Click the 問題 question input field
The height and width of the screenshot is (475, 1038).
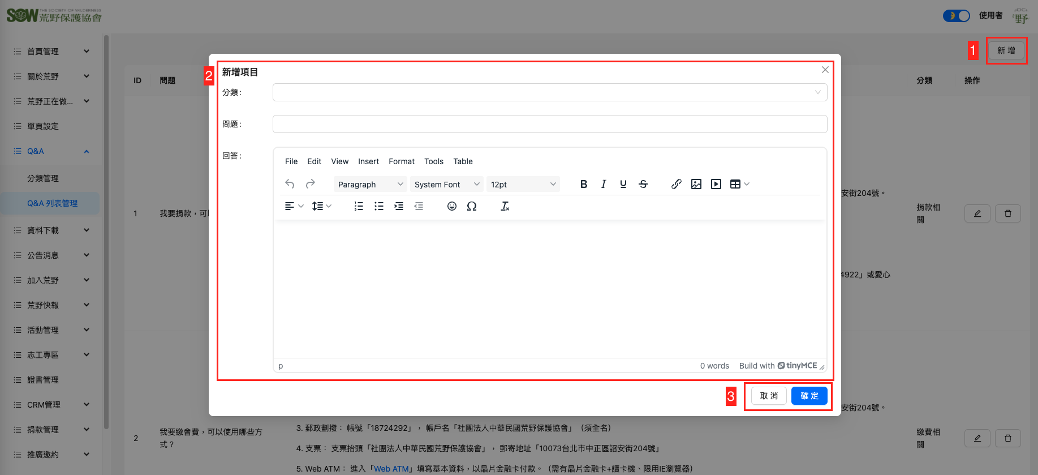549,124
